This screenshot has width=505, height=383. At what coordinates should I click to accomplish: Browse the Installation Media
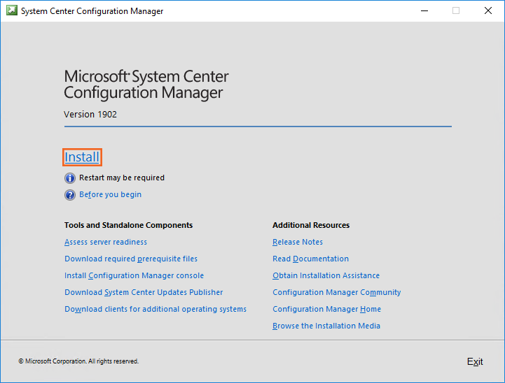click(326, 326)
